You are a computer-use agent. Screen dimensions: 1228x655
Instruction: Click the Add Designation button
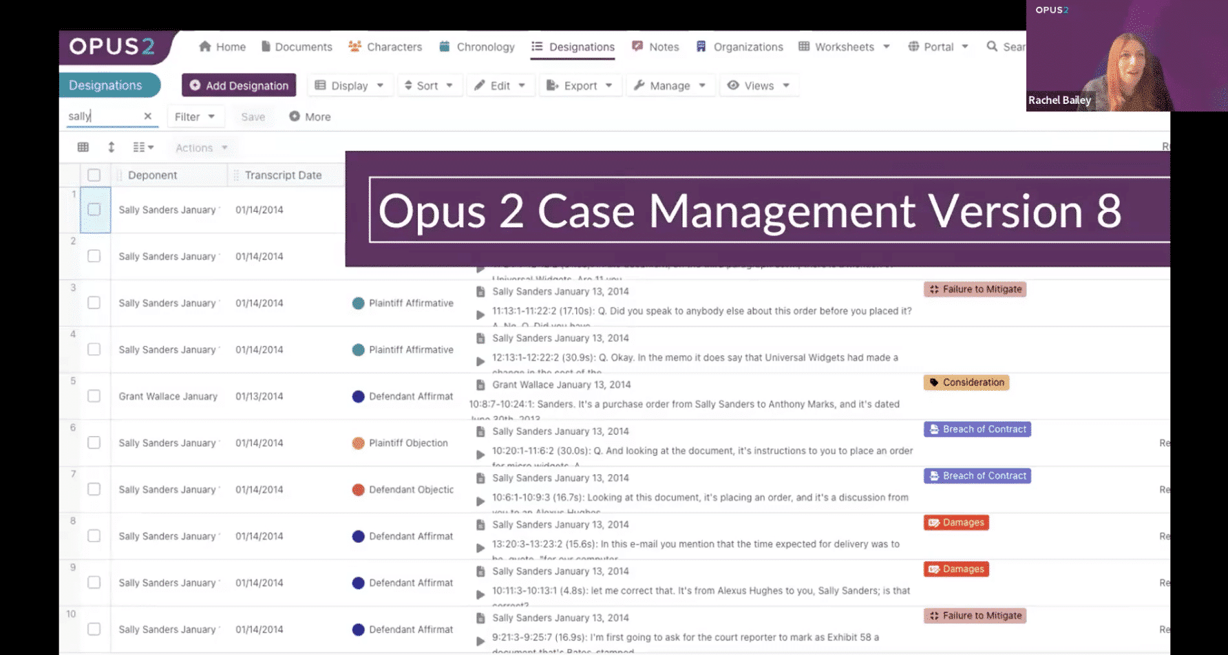[x=238, y=85]
